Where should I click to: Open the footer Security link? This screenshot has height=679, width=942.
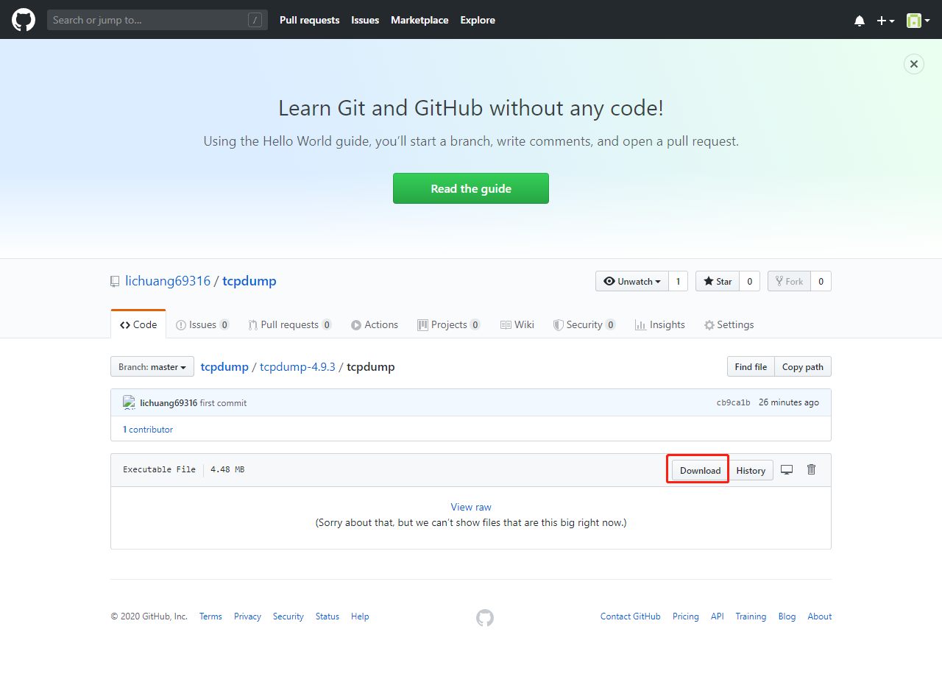(288, 616)
